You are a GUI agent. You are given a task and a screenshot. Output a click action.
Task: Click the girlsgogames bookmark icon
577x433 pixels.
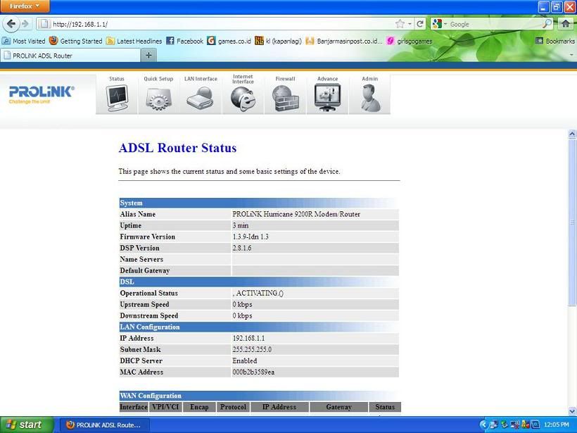click(x=391, y=41)
